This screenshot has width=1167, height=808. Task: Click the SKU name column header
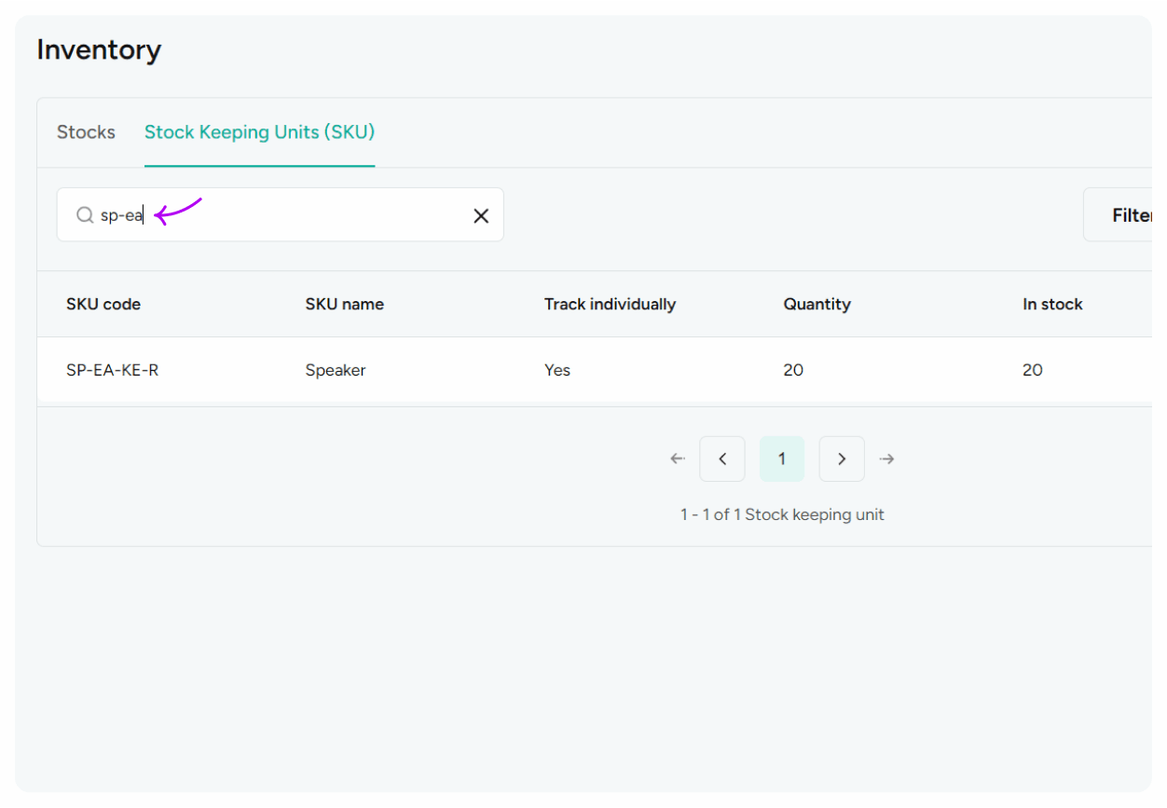(x=344, y=304)
